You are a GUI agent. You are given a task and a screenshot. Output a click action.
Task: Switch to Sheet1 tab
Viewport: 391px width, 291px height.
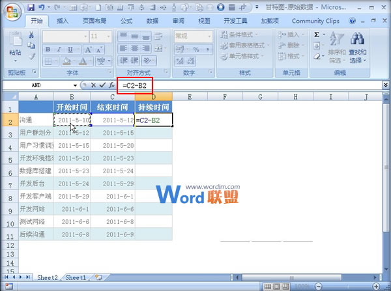click(76, 277)
